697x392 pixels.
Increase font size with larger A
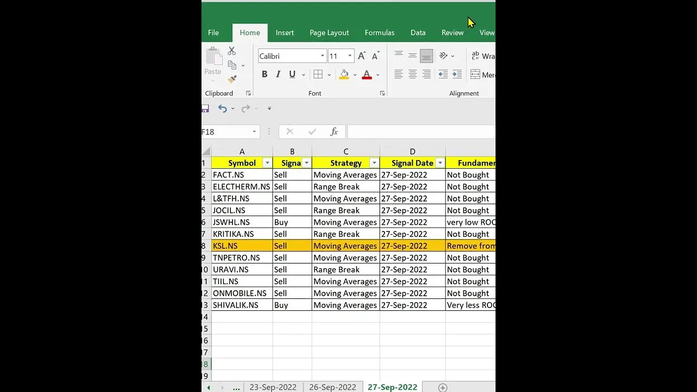(x=362, y=56)
